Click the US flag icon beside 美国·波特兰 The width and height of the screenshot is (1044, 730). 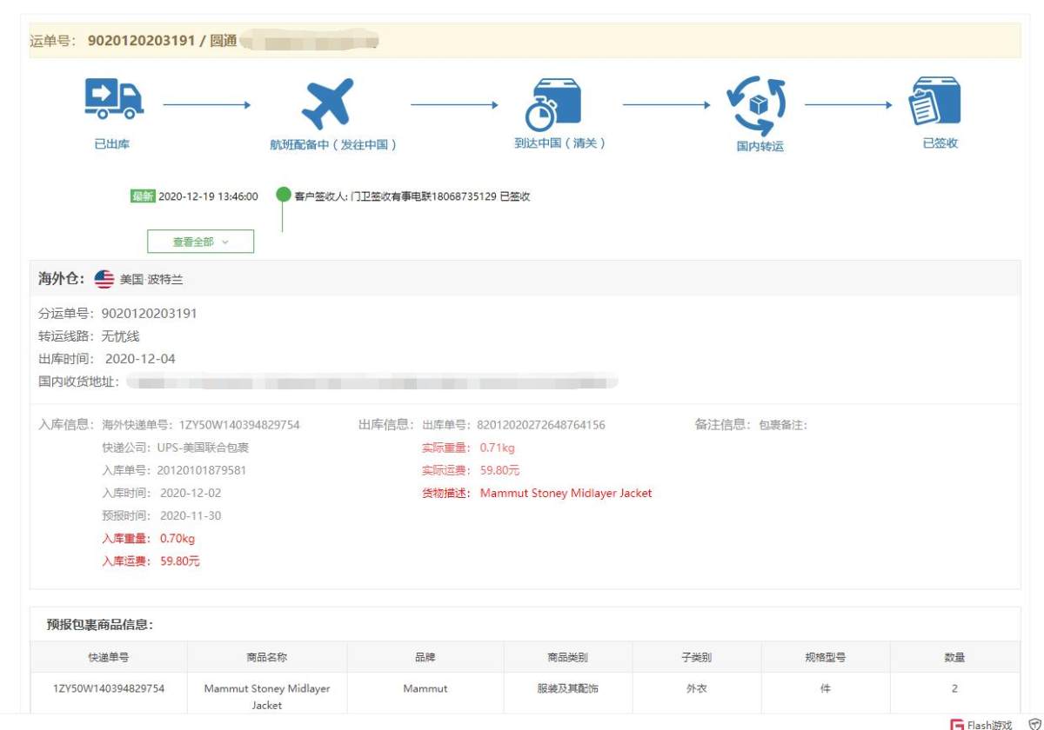(104, 280)
